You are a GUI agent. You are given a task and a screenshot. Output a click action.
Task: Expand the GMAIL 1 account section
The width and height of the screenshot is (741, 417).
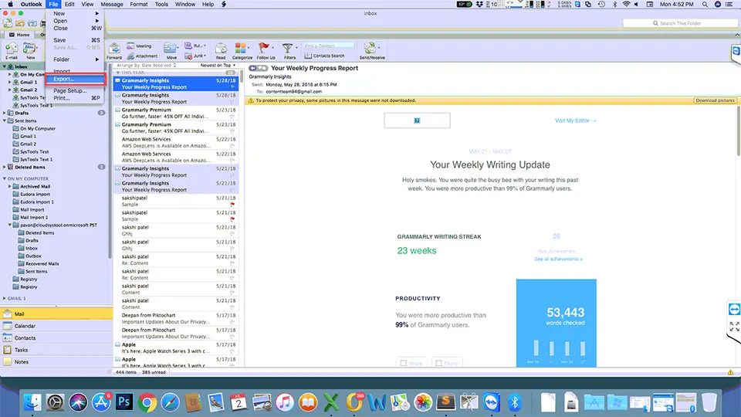(5, 298)
